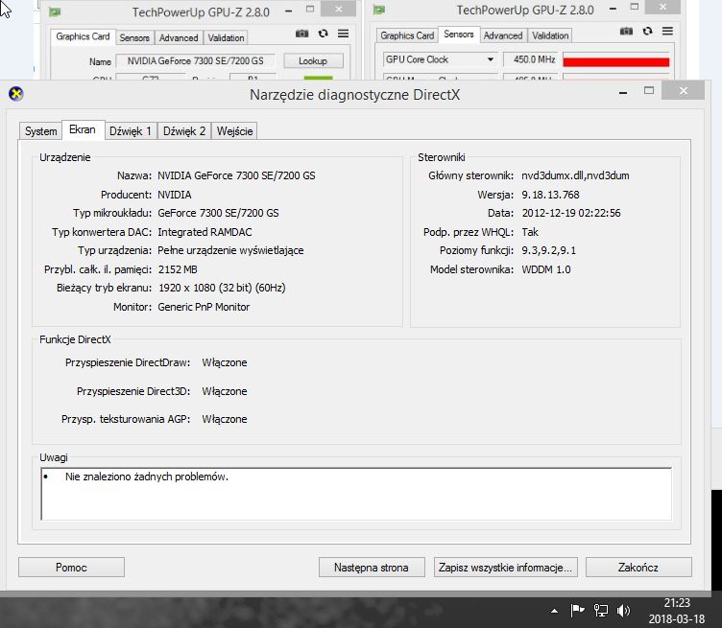Click the Zakończ button
This screenshot has width=722, height=628.
pyautogui.click(x=638, y=568)
